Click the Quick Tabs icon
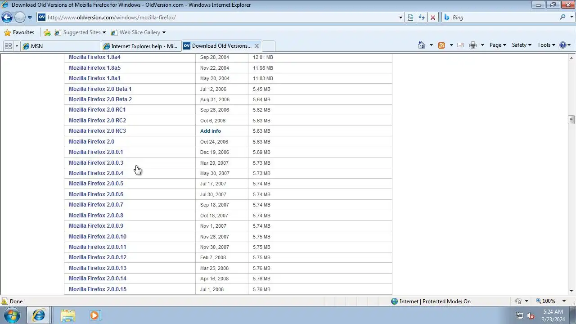 [8, 46]
